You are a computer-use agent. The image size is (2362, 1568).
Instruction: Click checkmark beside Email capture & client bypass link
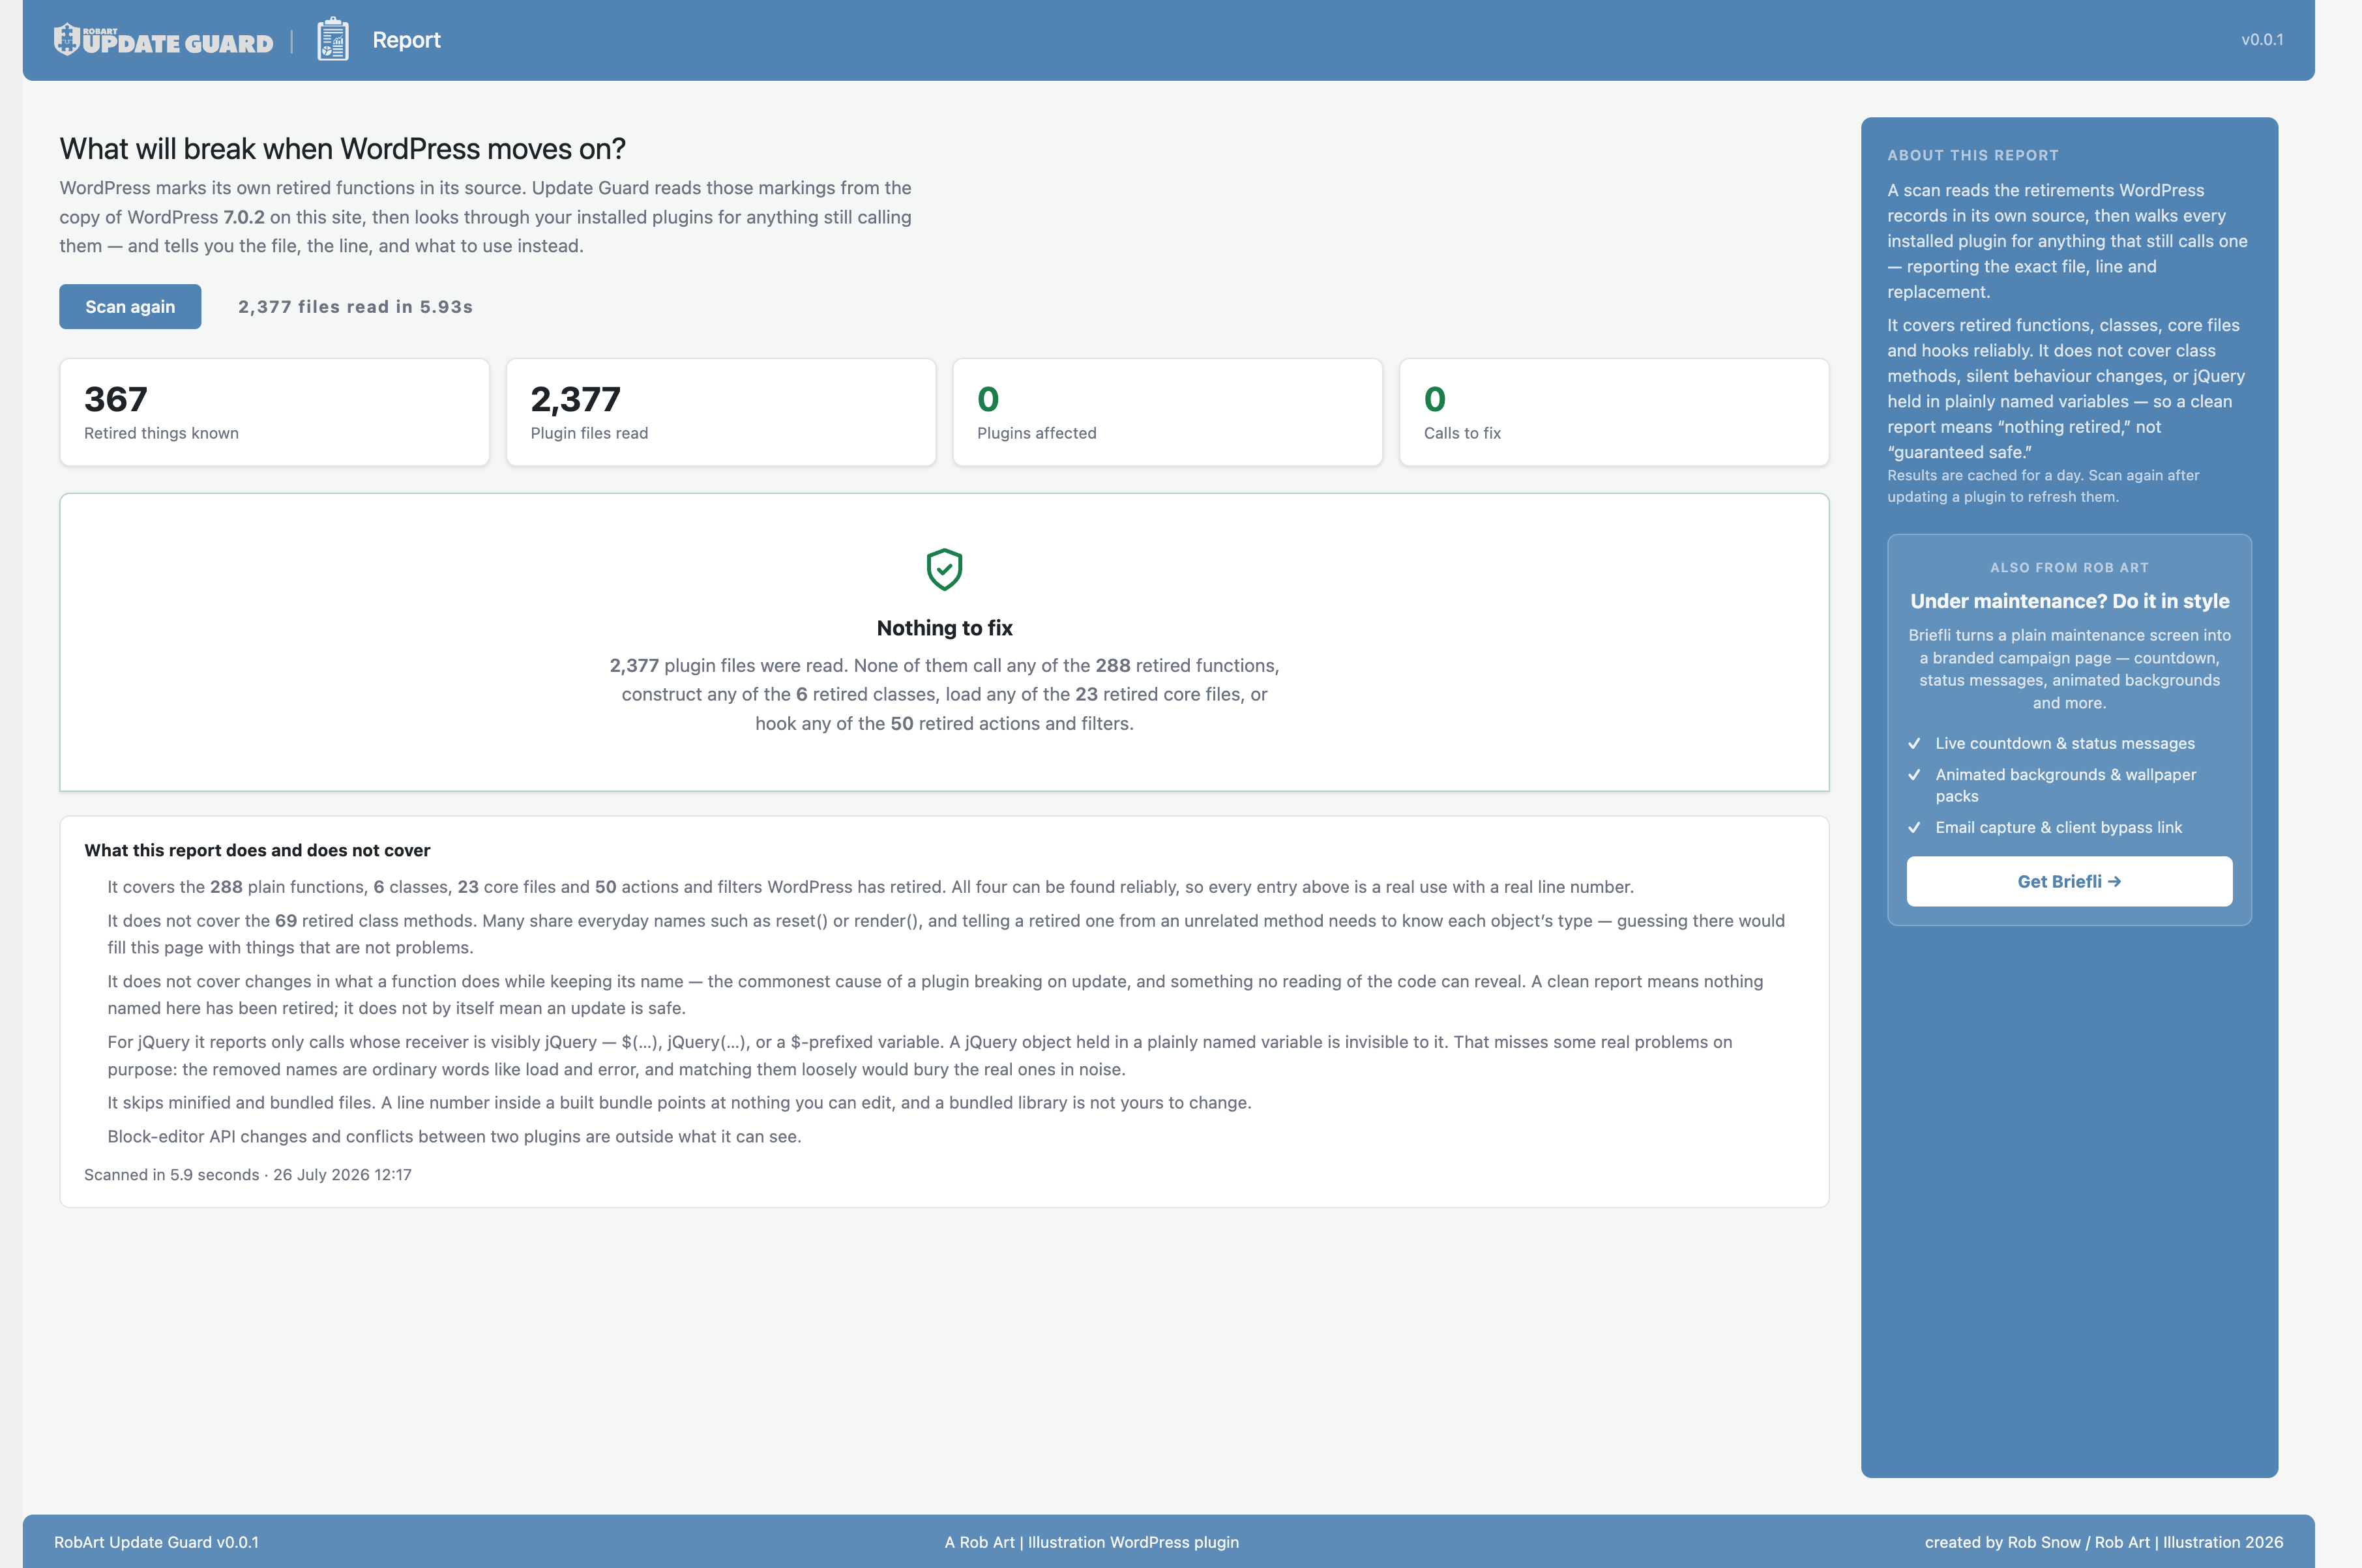pos(1915,827)
